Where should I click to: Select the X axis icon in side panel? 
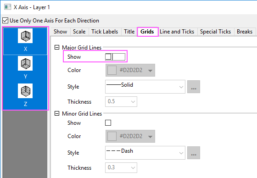(x=25, y=36)
